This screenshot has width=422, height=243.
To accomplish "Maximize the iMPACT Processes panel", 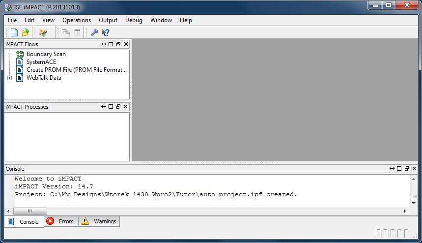I will pyautogui.click(x=111, y=107).
